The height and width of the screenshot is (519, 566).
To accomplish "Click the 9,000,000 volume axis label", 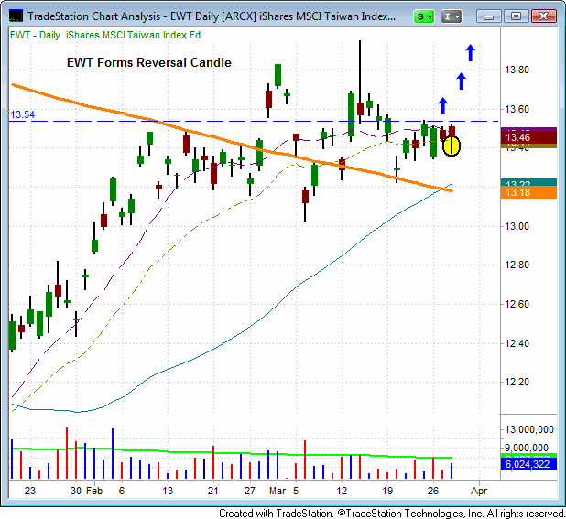I will point(527,448).
